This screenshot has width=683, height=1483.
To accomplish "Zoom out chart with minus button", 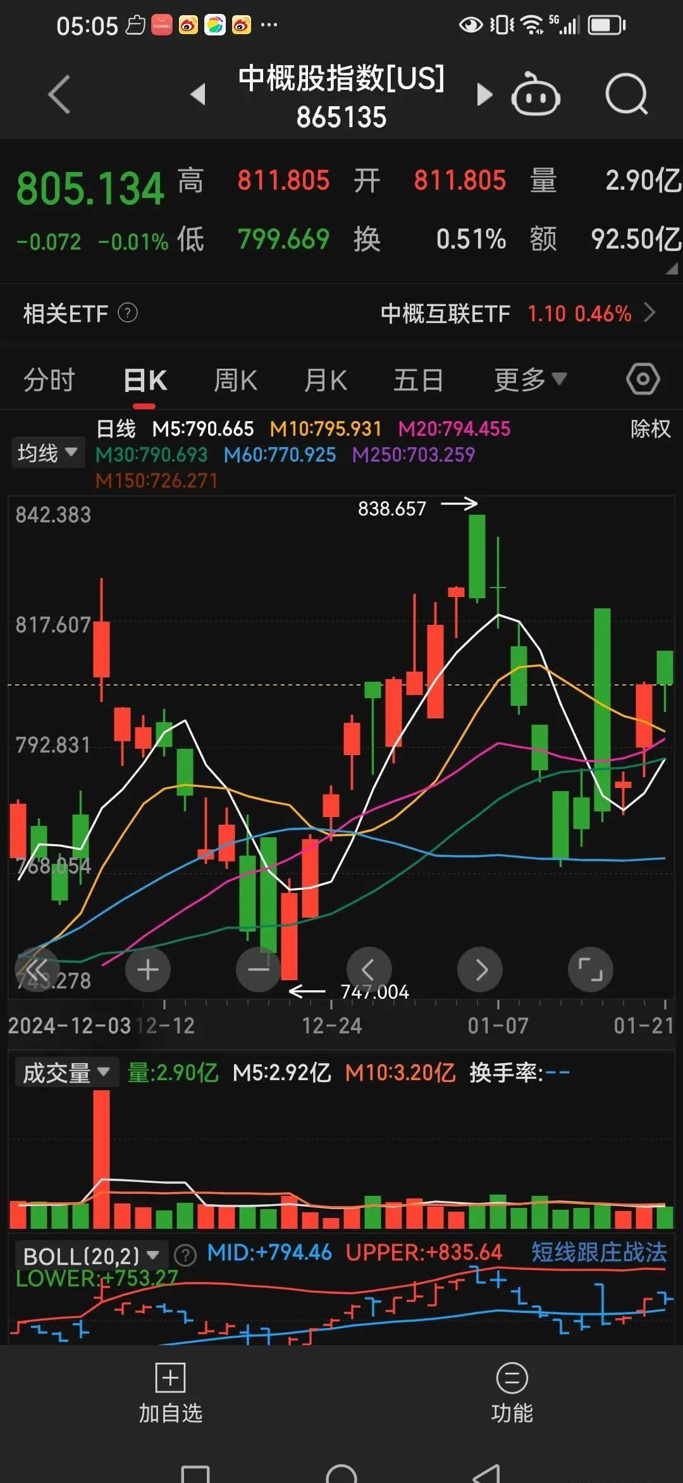I will coord(258,969).
